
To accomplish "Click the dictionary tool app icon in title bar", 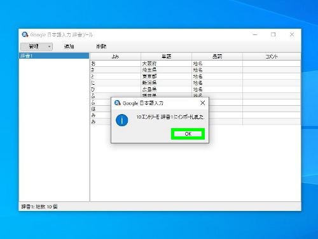I will tap(25, 34).
